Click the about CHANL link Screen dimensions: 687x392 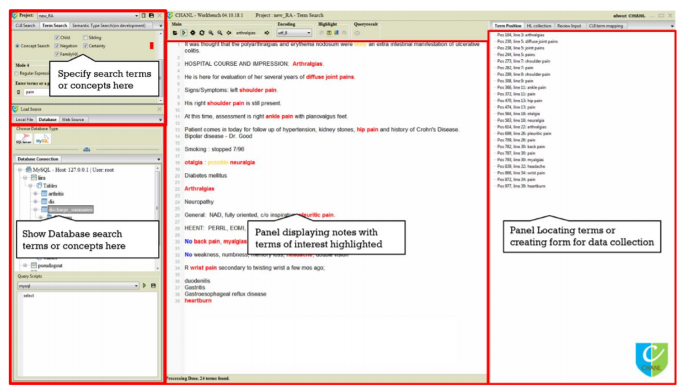(629, 16)
